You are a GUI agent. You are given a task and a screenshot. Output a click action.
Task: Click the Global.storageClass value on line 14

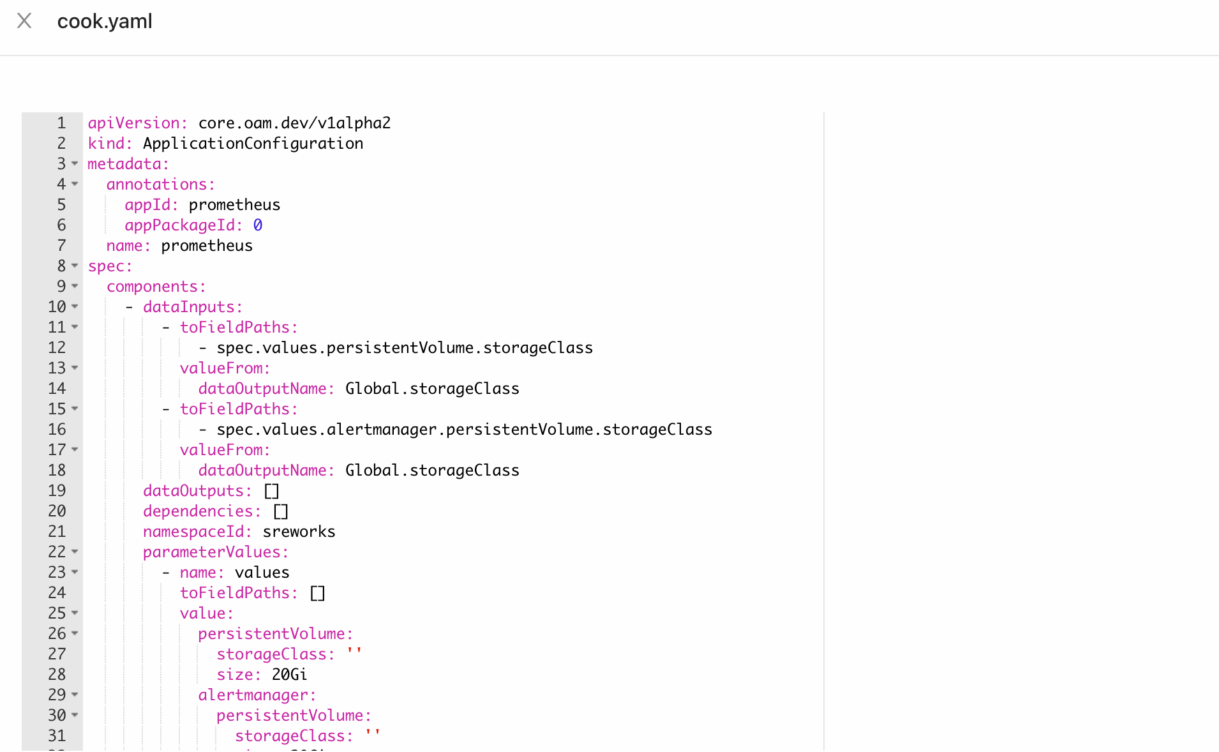coord(432,389)
